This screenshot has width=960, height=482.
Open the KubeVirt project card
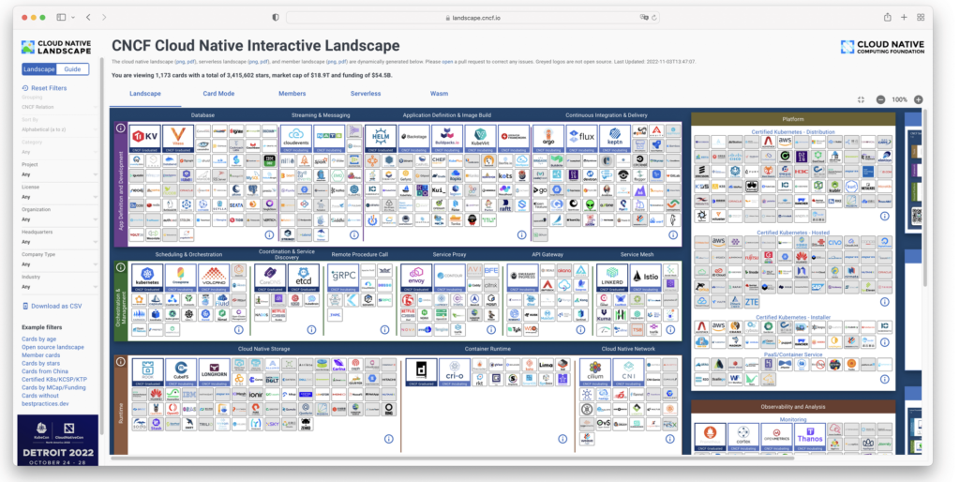pos(480,139)
